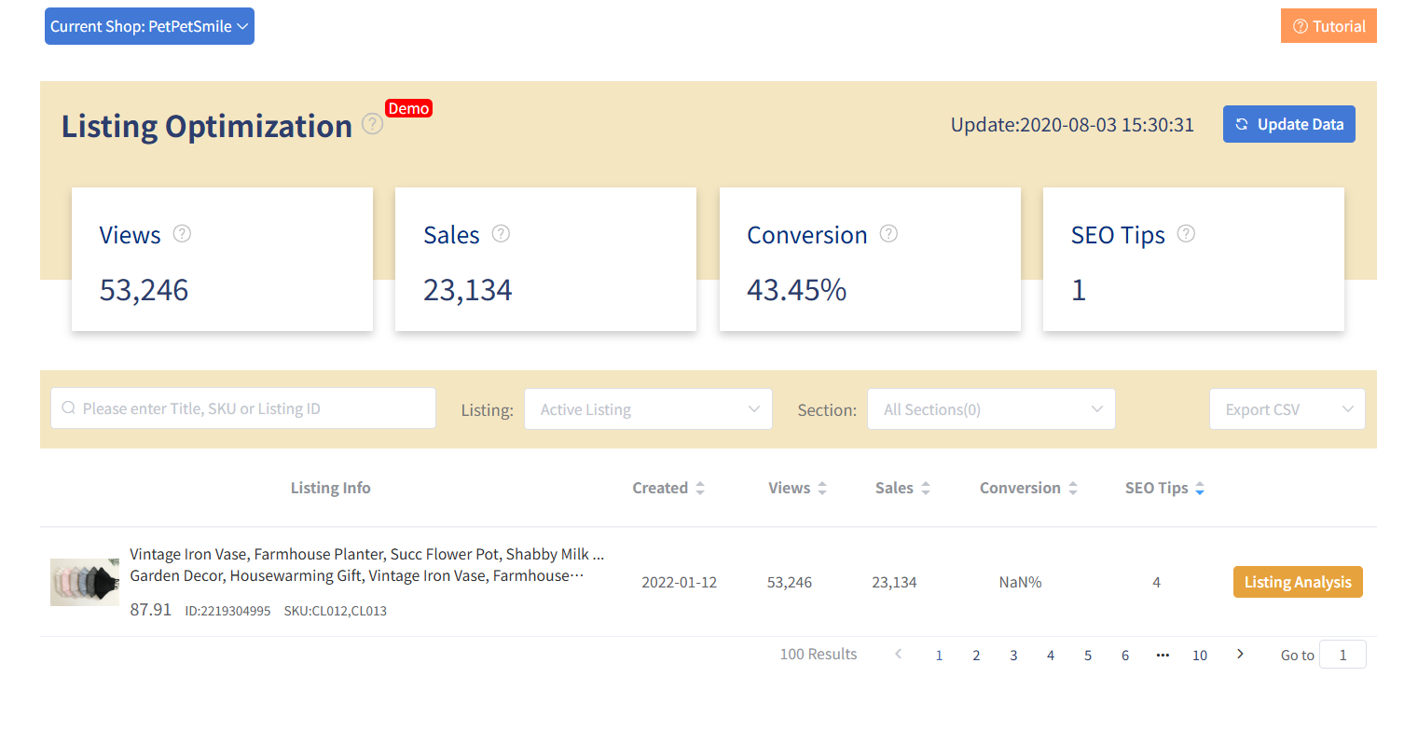Jump to page 10 in pagination
This screenshot has height=732, width=1418.
pyautogui.click(x=1200, y=655)
